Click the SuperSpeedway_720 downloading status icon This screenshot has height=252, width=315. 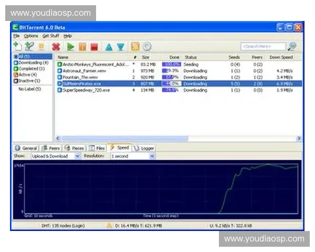59,90
